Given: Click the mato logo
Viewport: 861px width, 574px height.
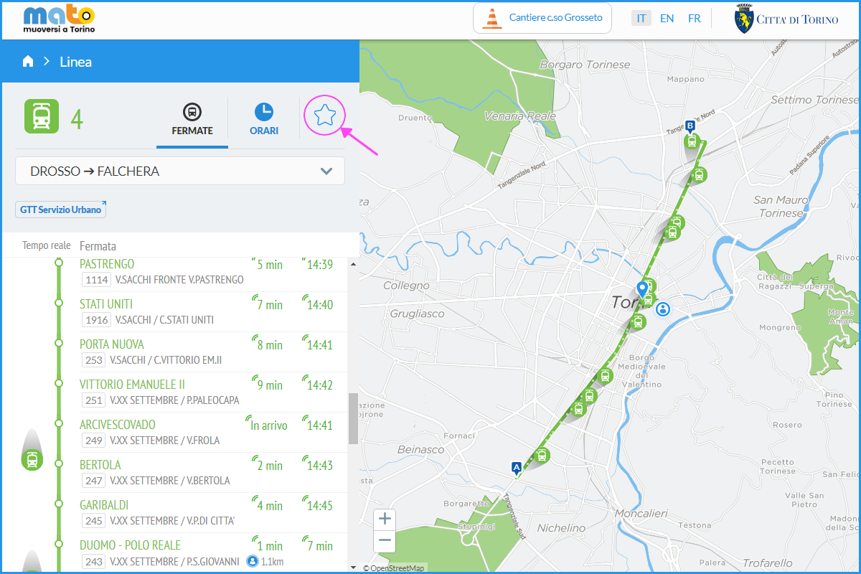Looking at the screenshot, I should pyautogui.click(x=59, y=19).
